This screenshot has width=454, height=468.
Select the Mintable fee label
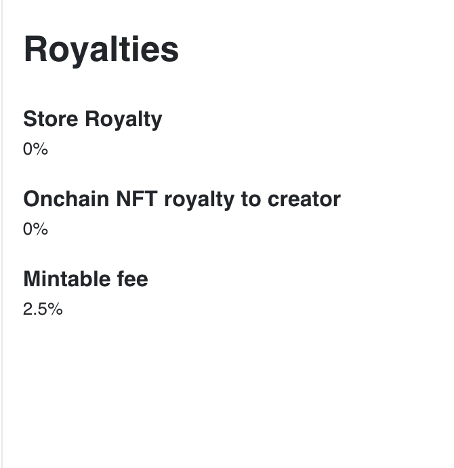click(85, 279)
